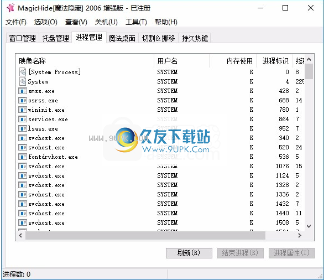Select the [System Process] name text
The width and height of the screenshot is (329, 280).
(55, 72)
